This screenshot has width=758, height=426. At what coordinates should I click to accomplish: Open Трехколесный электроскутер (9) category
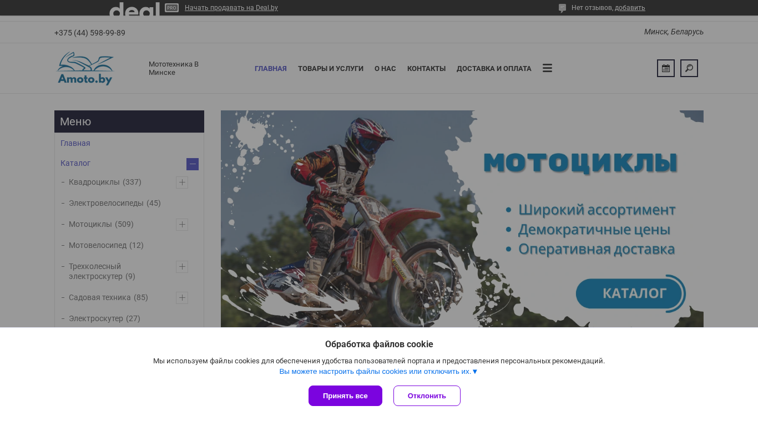click(x=102, y=271)
